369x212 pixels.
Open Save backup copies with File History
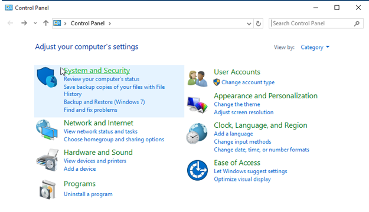pos(114,90)
